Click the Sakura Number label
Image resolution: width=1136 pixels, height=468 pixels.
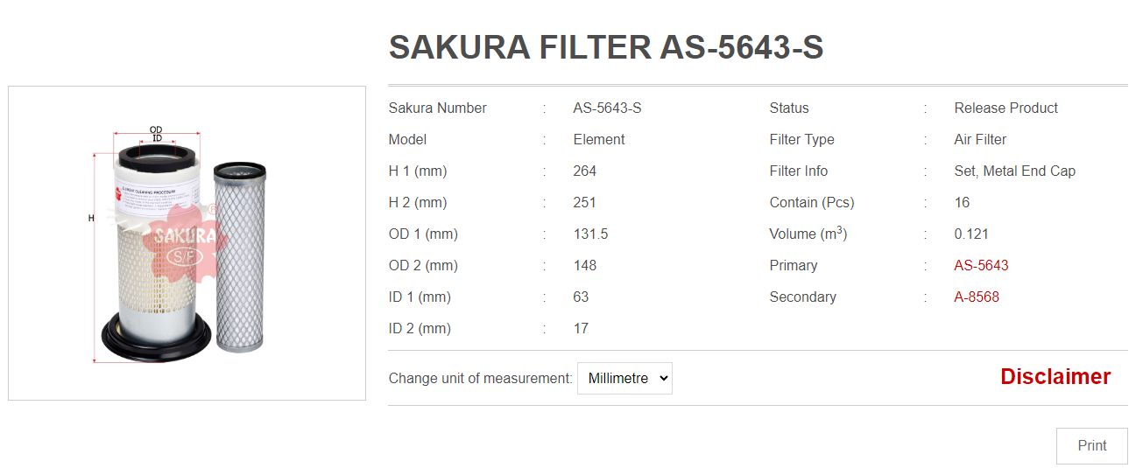pos(437,108)
